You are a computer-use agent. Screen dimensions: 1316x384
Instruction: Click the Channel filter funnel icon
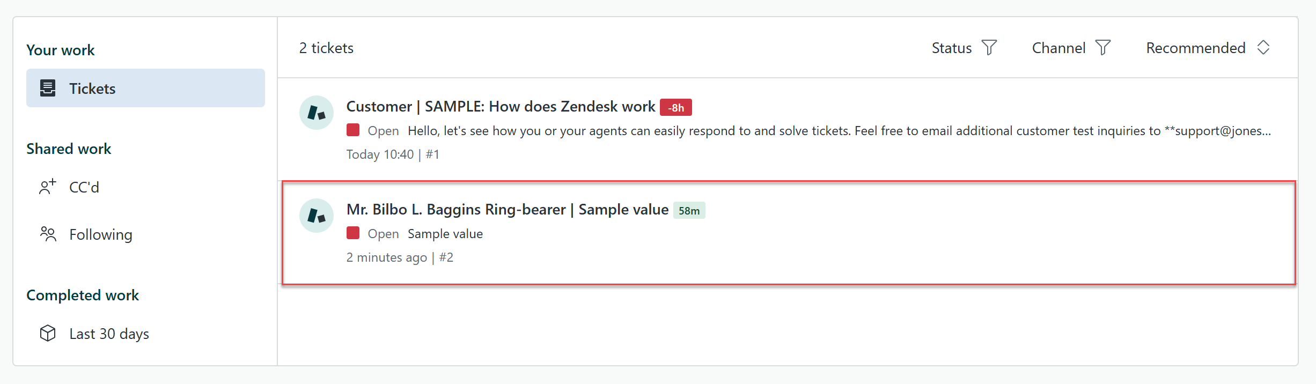click(x=1103, y=48)
